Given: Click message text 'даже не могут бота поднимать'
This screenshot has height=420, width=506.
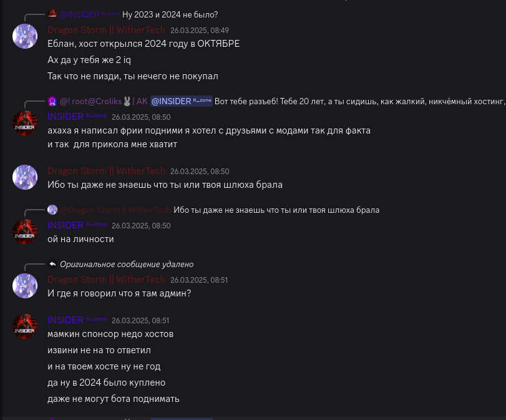Looking at the screenshot, I should tap(114, 398).
